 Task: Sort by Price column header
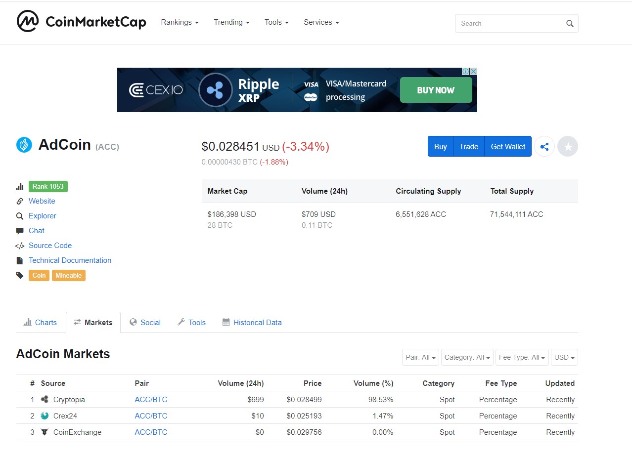click(x=313, y=383)
